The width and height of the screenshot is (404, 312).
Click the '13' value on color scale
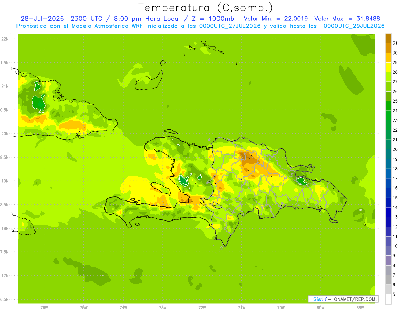[395, 217]
